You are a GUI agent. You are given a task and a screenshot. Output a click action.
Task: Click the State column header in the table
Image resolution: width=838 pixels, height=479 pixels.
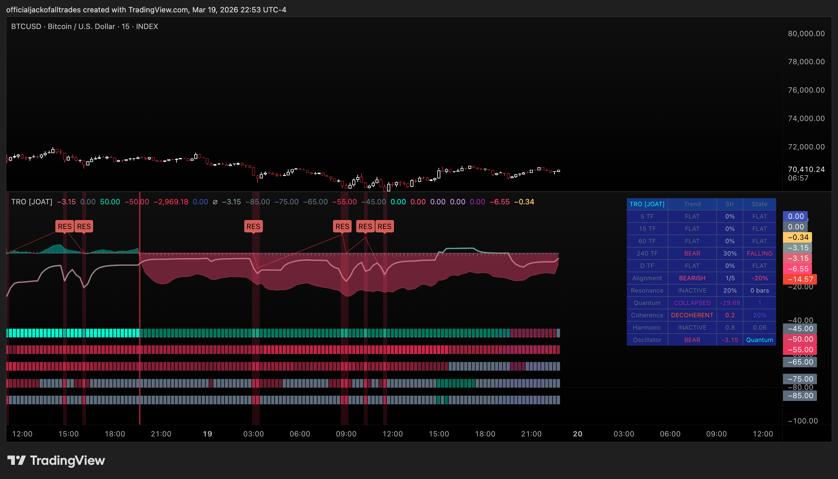[x=759, y=204]
